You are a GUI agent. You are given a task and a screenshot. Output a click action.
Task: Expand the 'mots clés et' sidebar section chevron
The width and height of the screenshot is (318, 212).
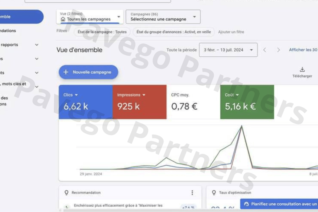pos(37,87)
